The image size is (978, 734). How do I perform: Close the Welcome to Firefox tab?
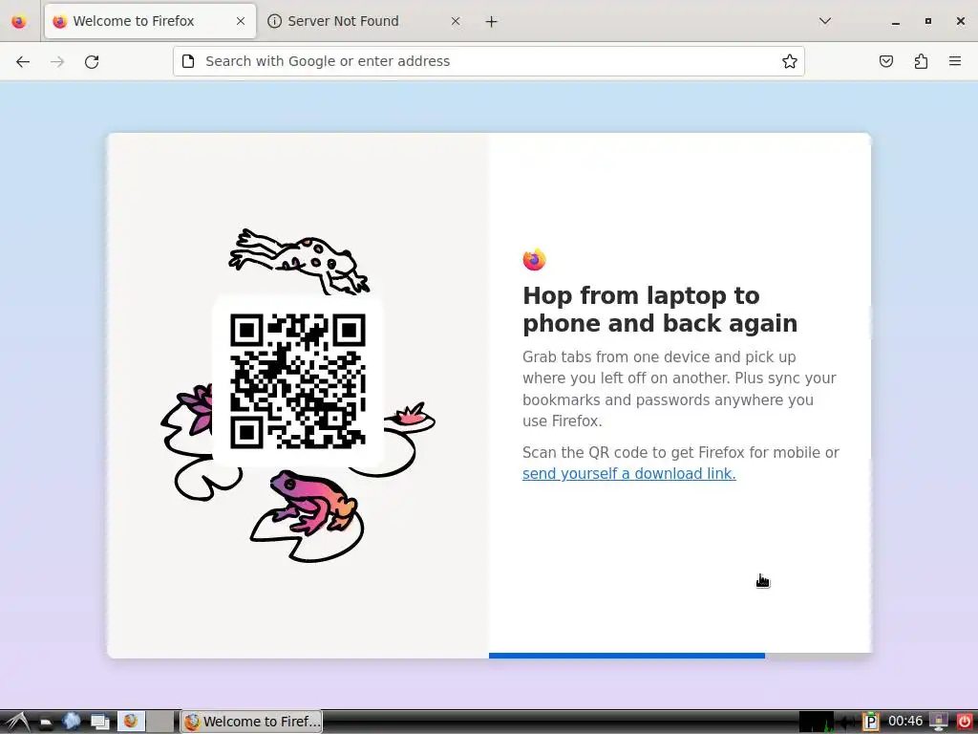coord(240,21)
